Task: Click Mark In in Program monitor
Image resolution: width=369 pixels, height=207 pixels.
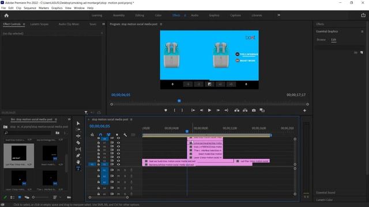Action: click(x=174, y=110)
